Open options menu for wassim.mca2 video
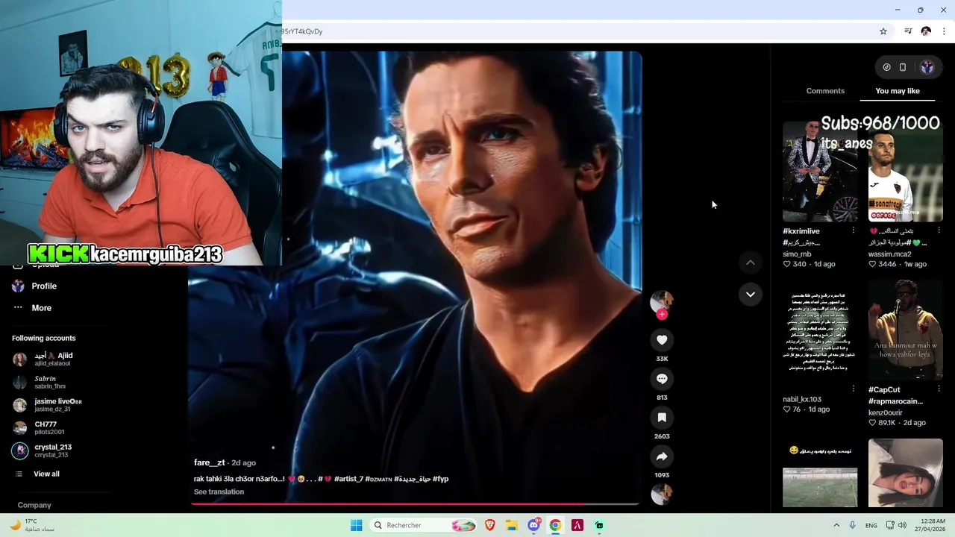 coord(939,231)
